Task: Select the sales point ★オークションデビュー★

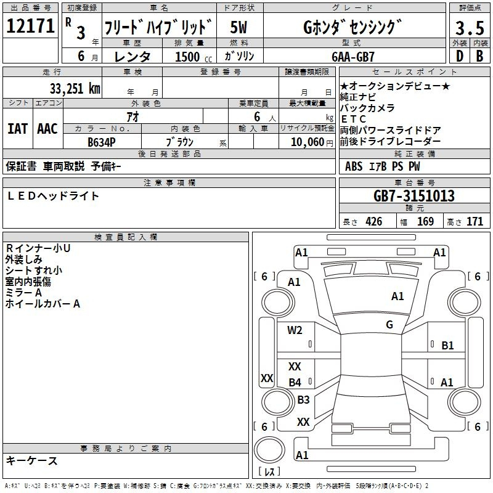Action: pos(395,86)
